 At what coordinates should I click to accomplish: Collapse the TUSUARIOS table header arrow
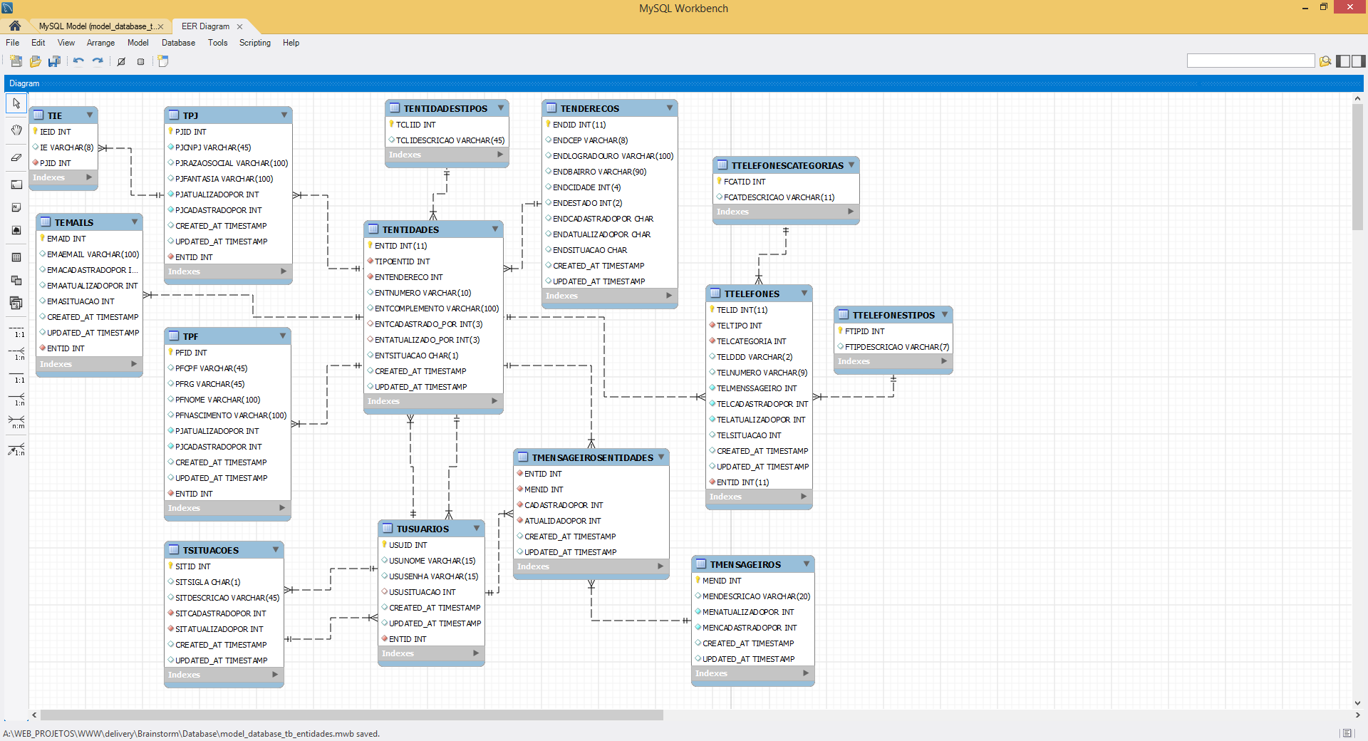477,529
